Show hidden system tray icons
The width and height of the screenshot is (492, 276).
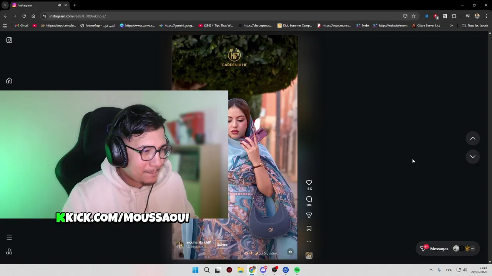[431, 270]
